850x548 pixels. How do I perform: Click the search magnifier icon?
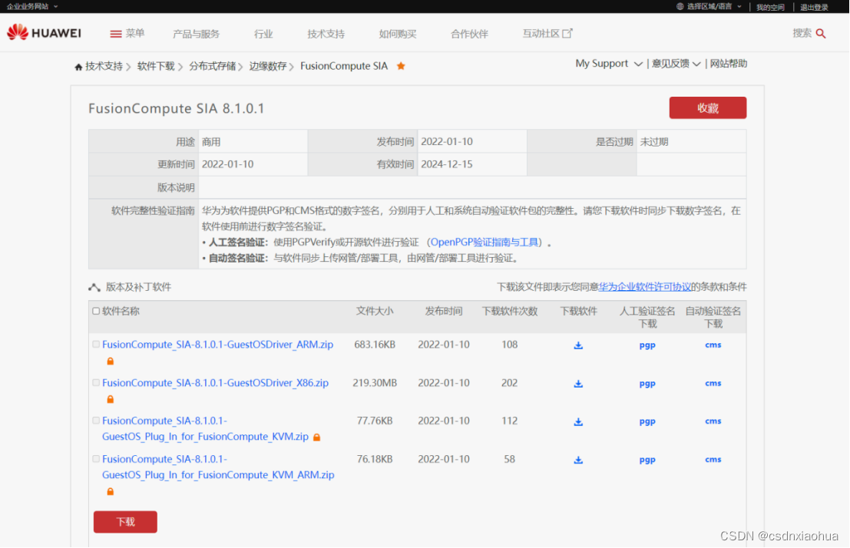click(821, 34)
